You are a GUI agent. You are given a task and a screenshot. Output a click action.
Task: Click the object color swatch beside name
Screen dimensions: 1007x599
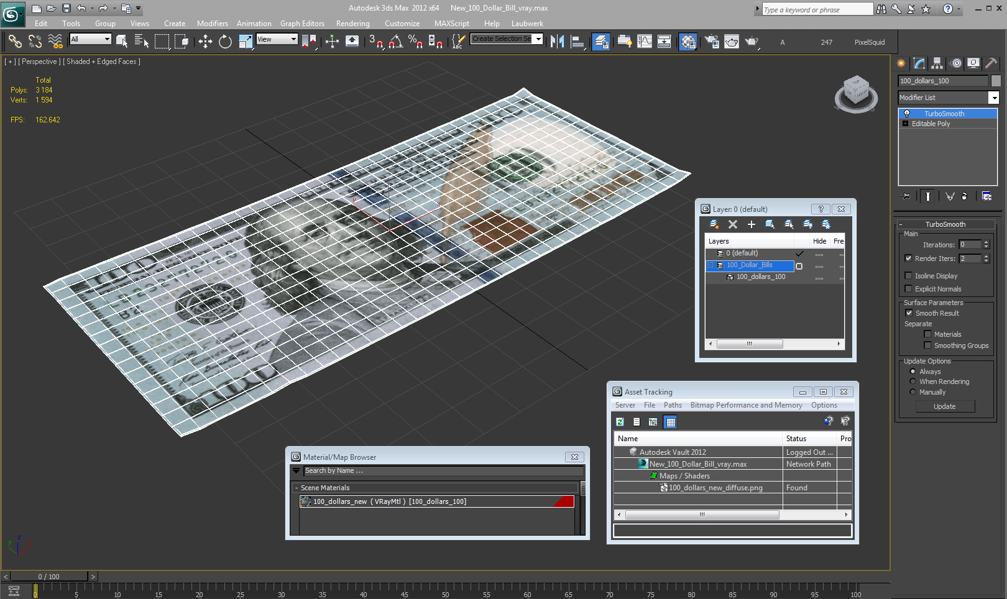pos(996,81)
